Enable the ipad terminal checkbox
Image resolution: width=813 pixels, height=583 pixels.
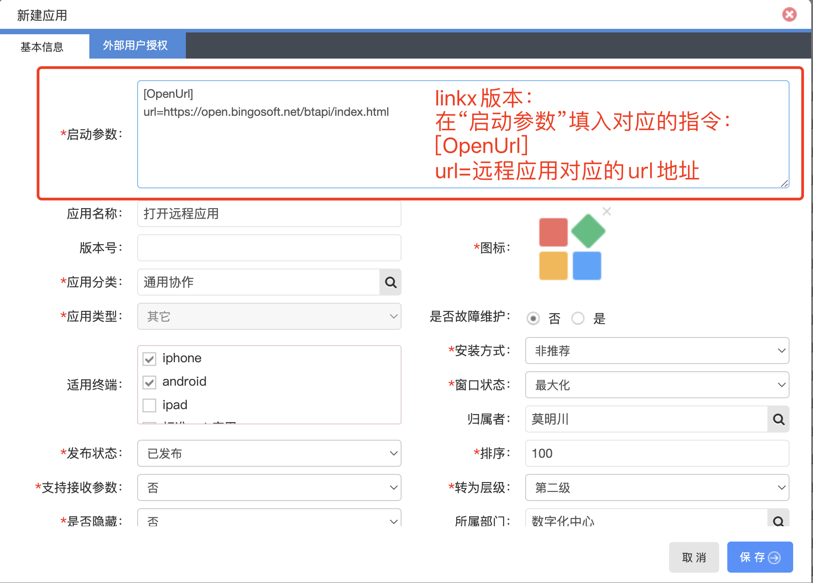point(149,405)
